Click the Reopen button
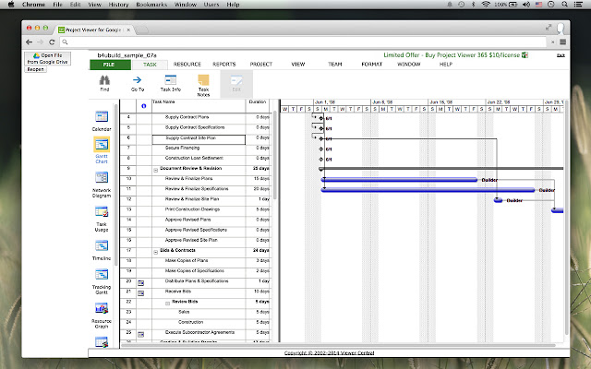591x369 pixels. [35, 69]
